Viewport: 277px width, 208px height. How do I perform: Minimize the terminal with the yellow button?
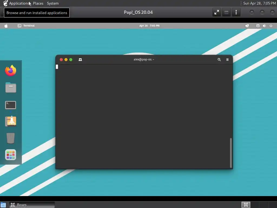tap(66, 60)
